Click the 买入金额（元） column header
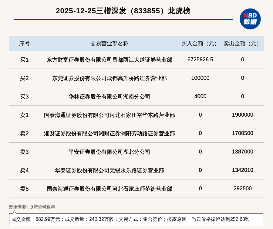273x229 pixels. 200,44
